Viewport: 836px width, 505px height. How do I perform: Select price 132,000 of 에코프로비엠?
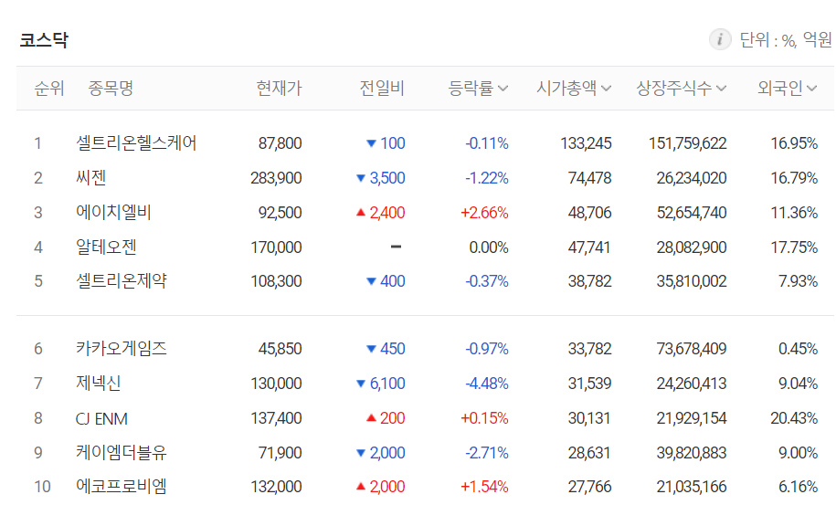[276, 487]
